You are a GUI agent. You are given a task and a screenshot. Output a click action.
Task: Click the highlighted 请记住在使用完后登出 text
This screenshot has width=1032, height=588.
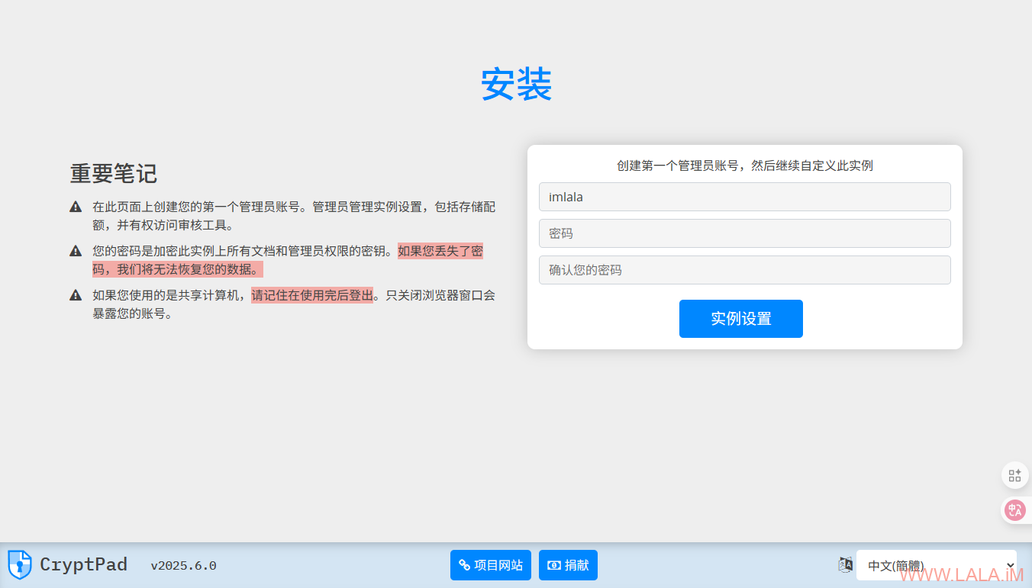coord(312,295)
